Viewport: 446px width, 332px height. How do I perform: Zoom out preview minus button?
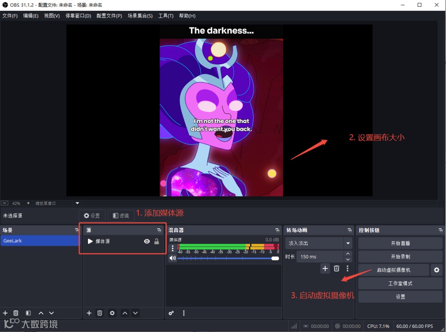coord(5,203)
